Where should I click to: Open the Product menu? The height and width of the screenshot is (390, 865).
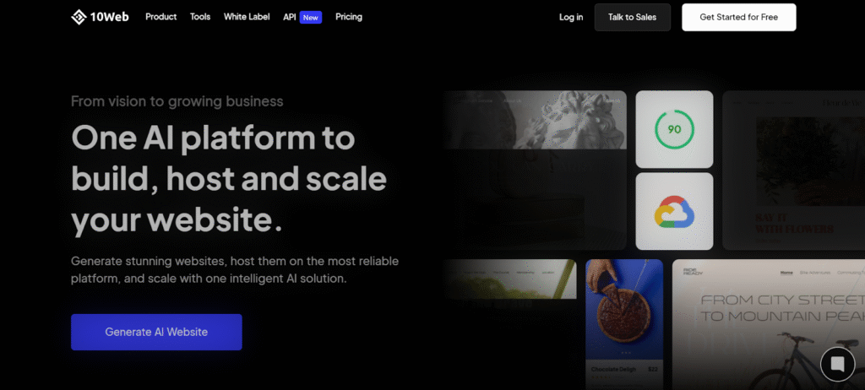coord(161,17)
